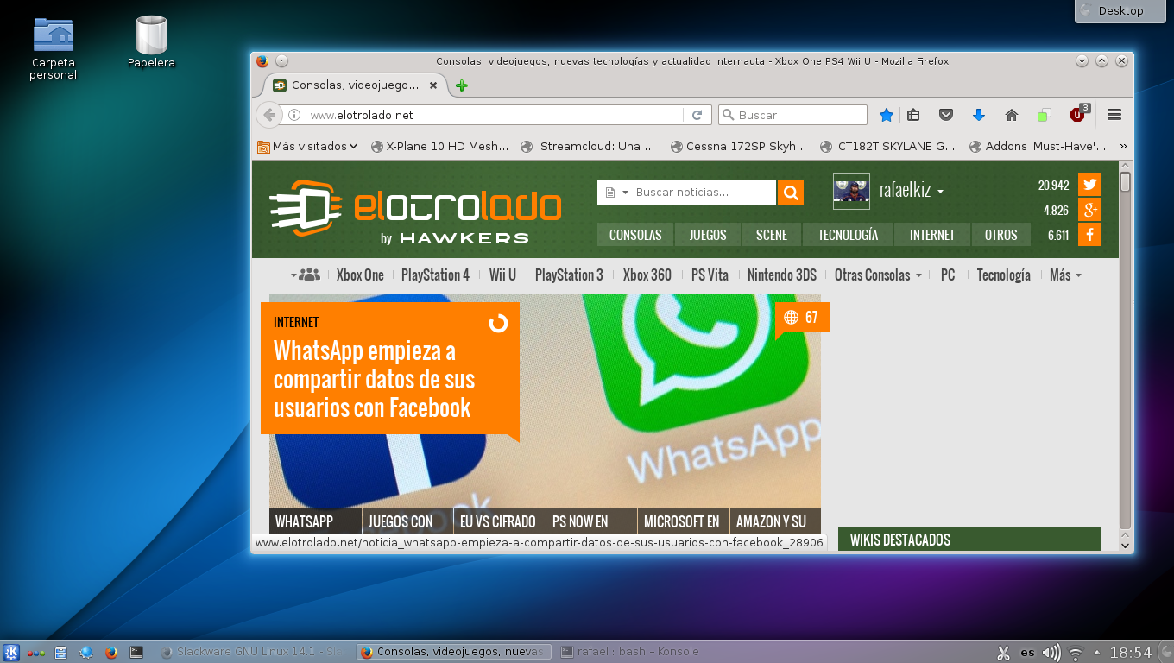The image size is (1174, 663).
Task: Click the Firefox URL address bar
Action: 496,115
